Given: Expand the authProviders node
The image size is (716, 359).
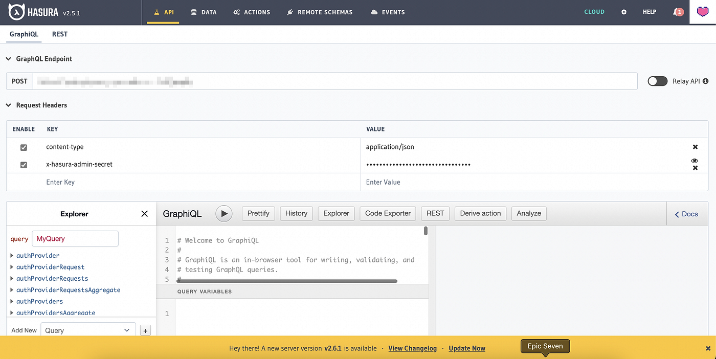Looking at the screenshot, I should coord(12,301).
